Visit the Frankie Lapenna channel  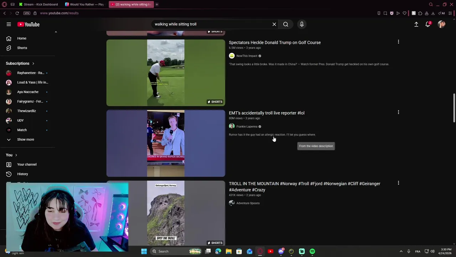(247, 127)
